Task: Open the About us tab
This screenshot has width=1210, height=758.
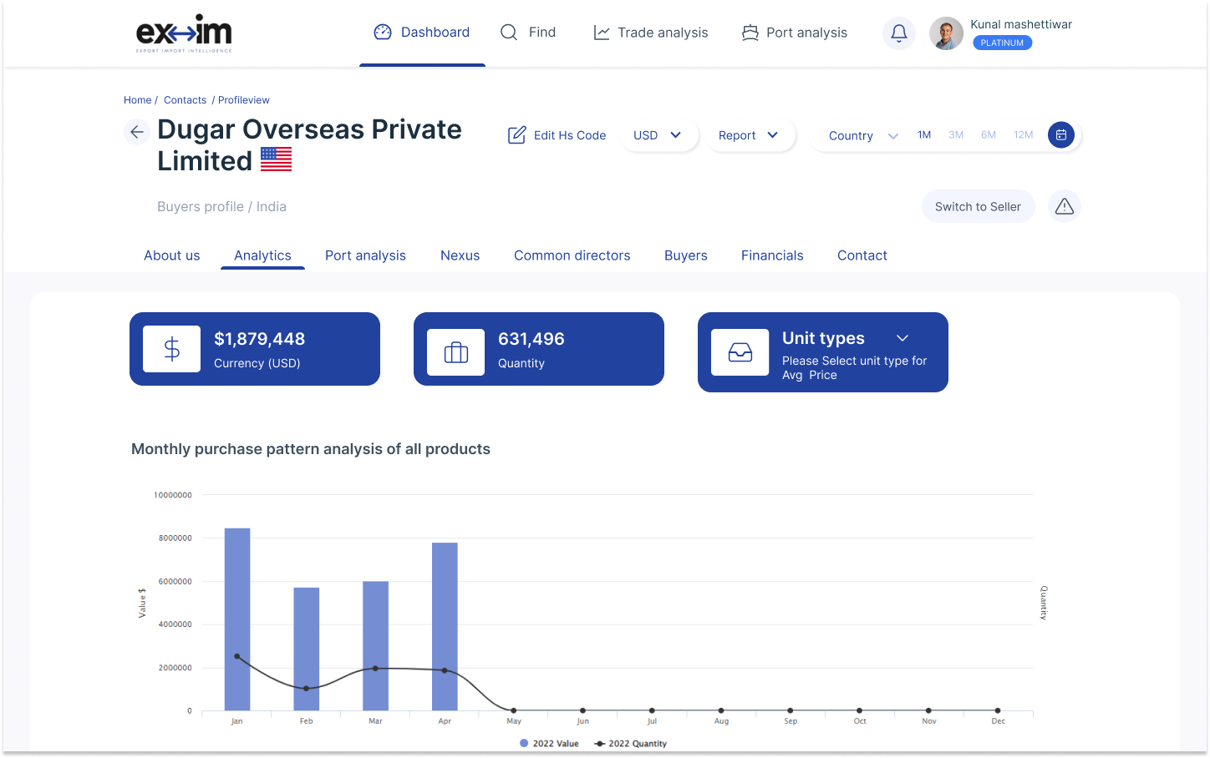Action: point(172,255)
